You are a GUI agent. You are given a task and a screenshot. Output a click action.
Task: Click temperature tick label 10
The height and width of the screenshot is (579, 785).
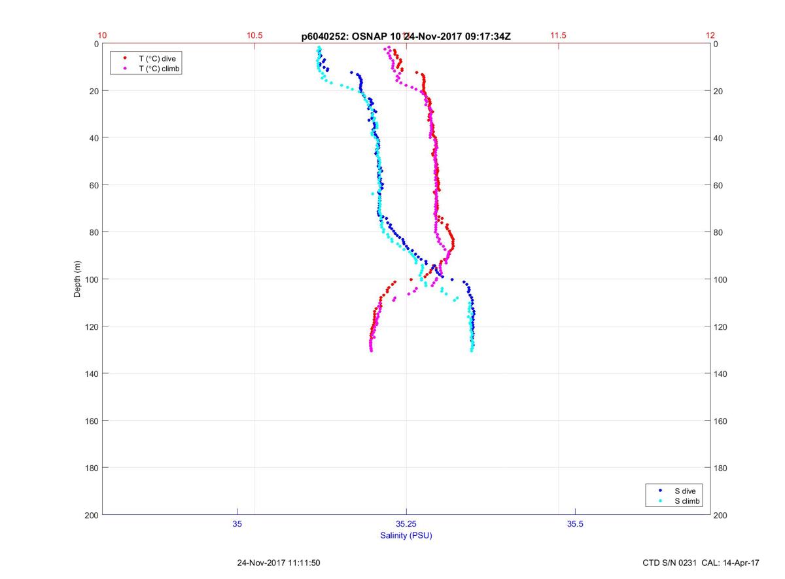[102, 35]
